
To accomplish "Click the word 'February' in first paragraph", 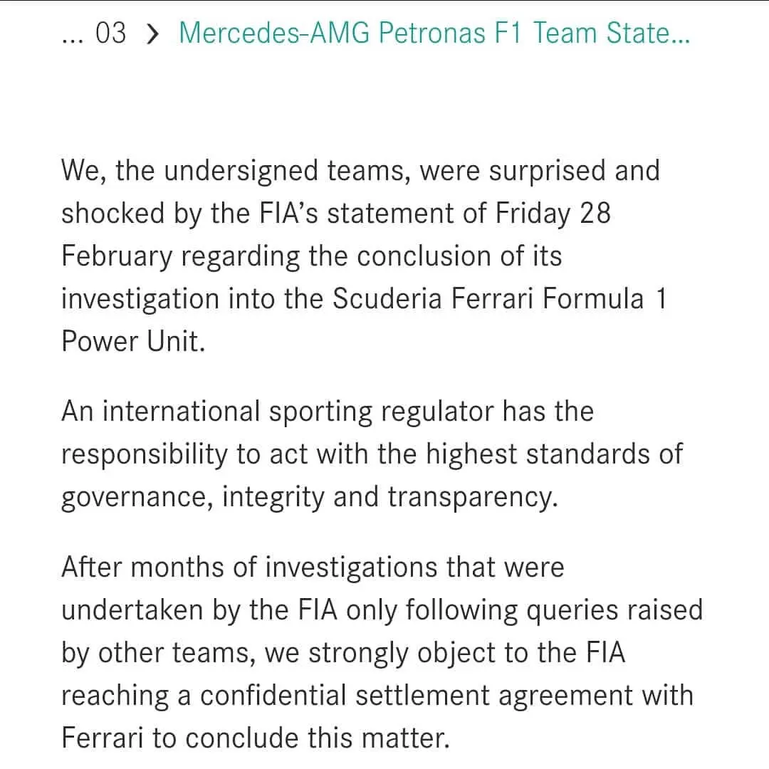I will (117, 256).
